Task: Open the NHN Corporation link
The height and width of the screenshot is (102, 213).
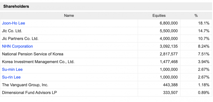Action: point(17,46)
